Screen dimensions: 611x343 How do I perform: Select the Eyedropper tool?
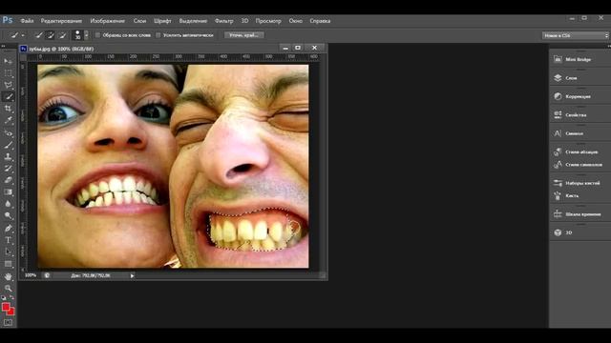pyautogui.click(x=8, y=121)
